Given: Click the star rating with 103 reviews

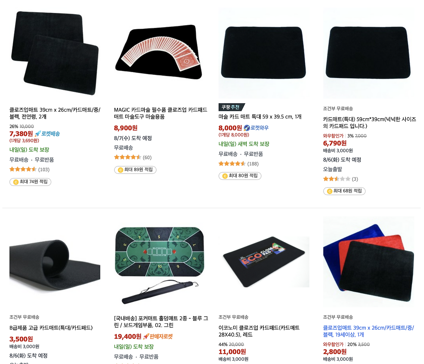Looking at the screenshot, I should [23, 169].
